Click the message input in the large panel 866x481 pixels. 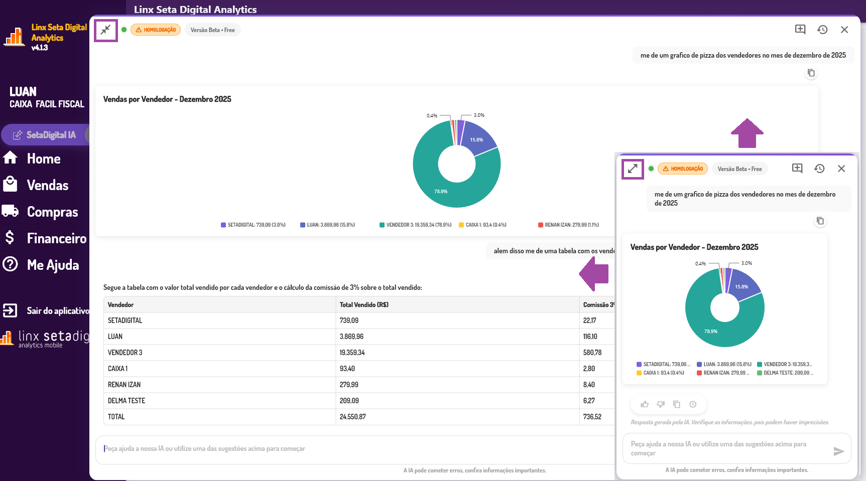355,449
